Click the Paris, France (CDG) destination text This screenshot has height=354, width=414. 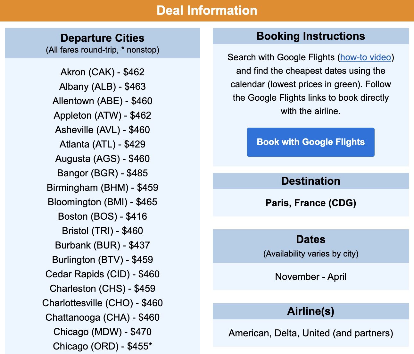coord(310,203)
